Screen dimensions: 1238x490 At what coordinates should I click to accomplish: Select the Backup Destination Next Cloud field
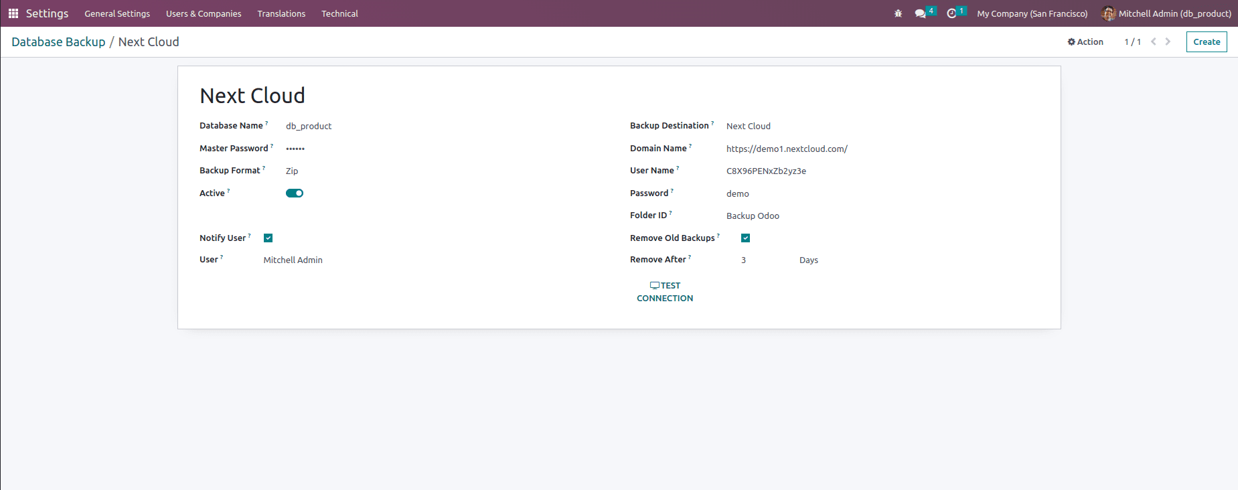coord(749,127)
